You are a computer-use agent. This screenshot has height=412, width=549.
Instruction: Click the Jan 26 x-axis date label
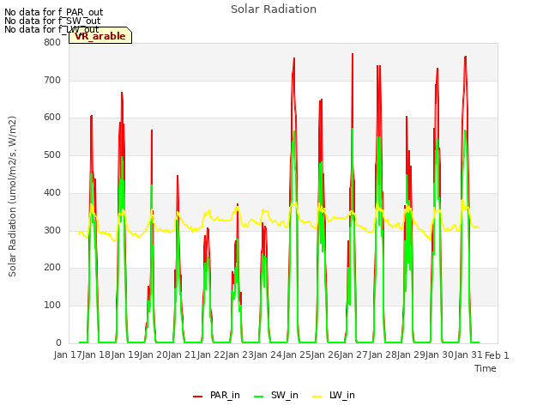[x=325, y=354]
